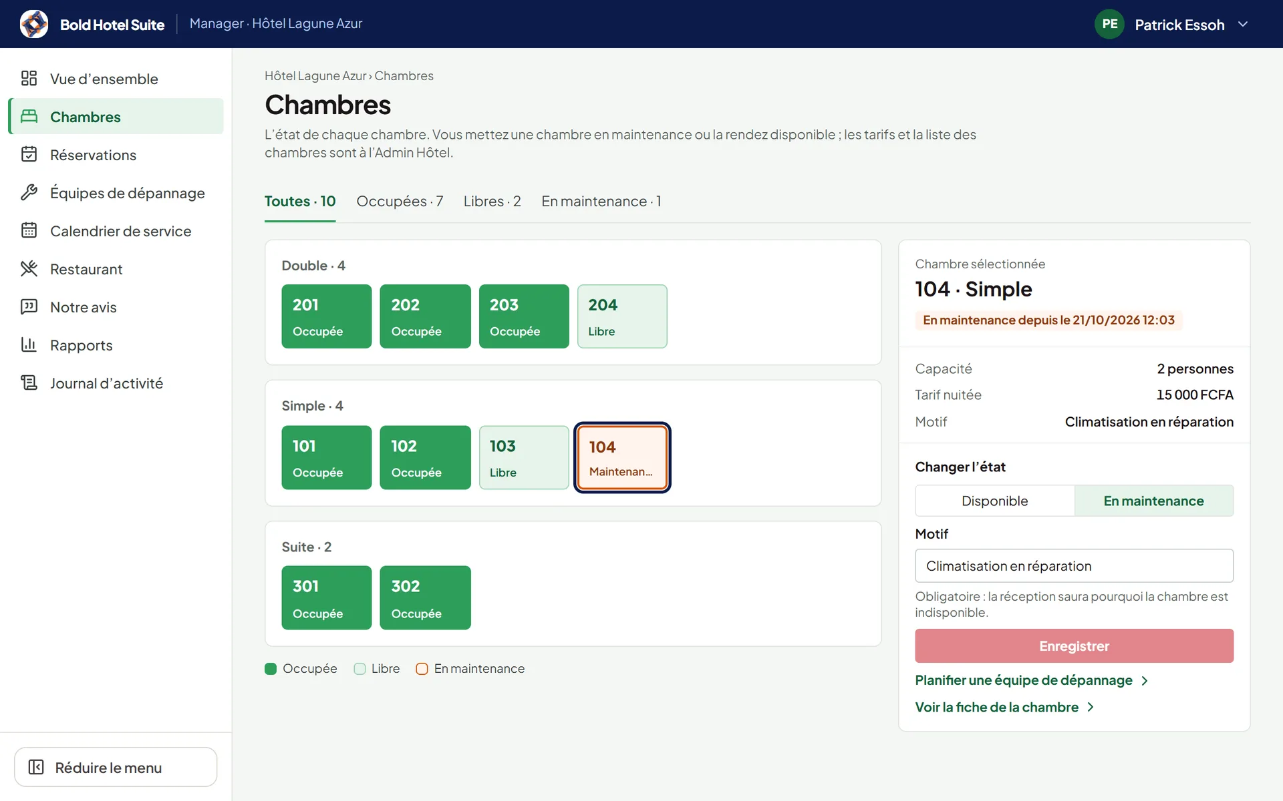Viewport: 1283px width, 801px height.
Task: Select room 104 maintenance tile
Action: tap(622, 457)
